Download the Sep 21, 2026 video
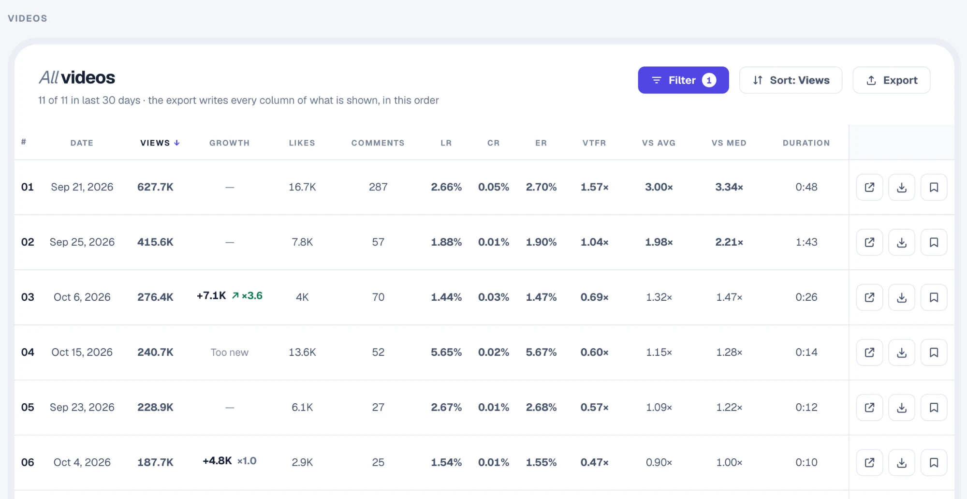This screenshot has width=967, height=499. pos(902,187)
